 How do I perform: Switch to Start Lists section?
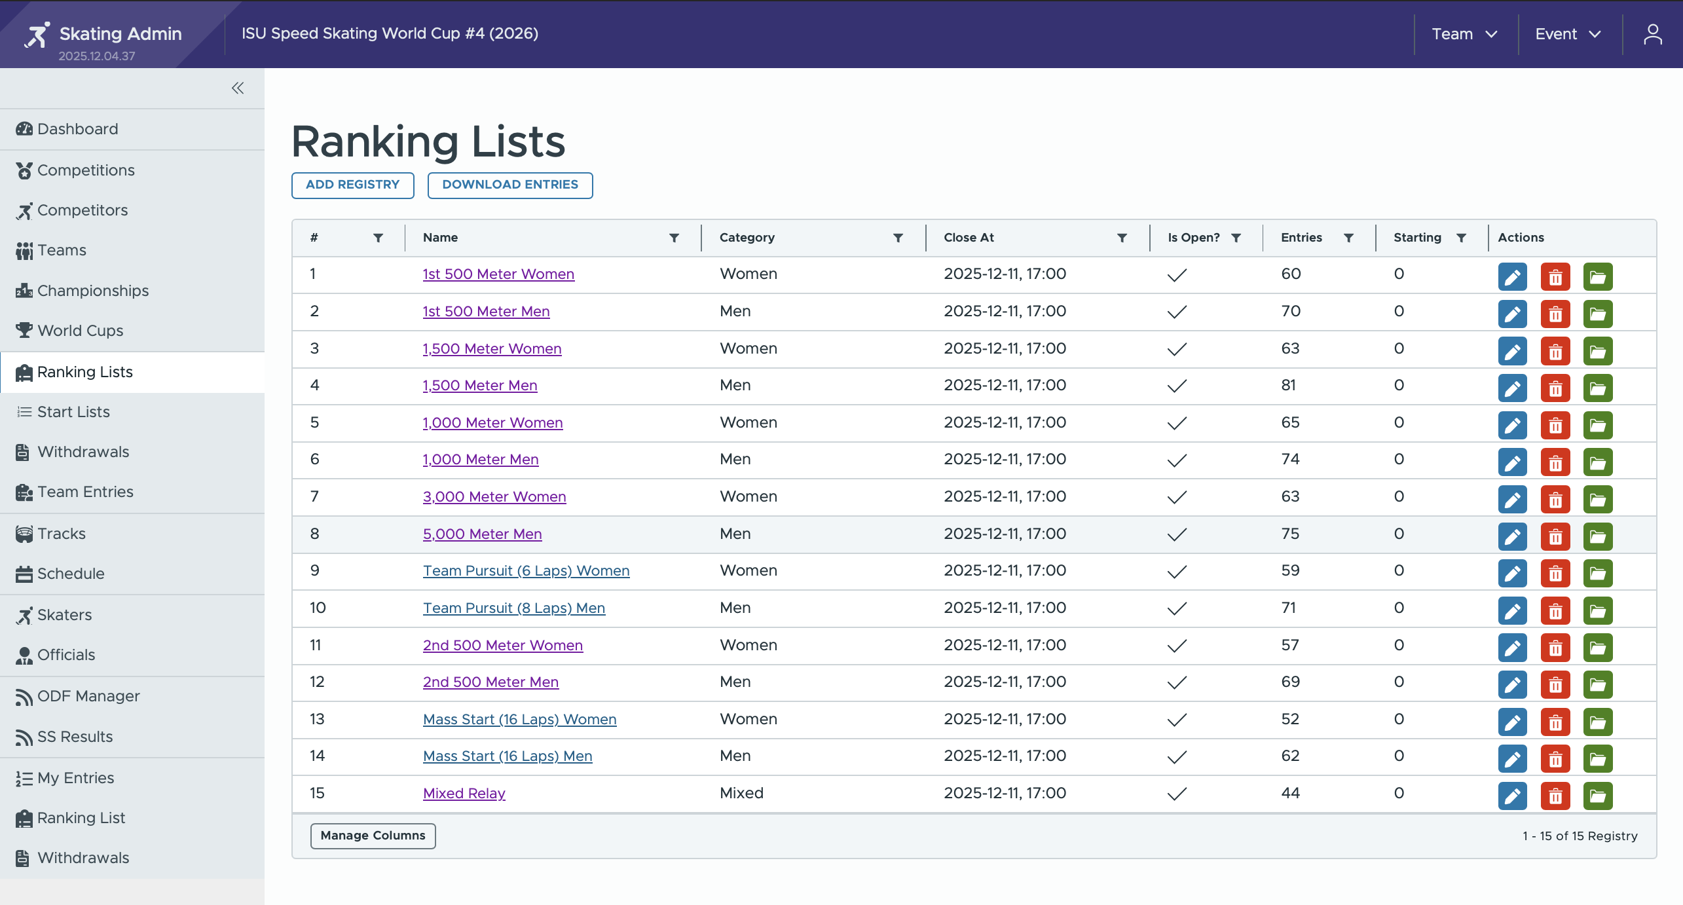[x=73, y=412]
